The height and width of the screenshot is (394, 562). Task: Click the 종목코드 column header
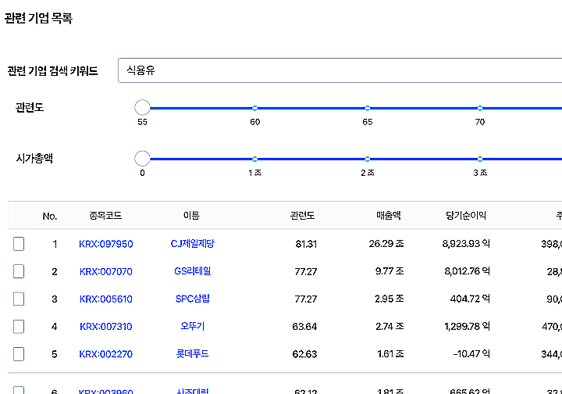(x=105, y=216)
